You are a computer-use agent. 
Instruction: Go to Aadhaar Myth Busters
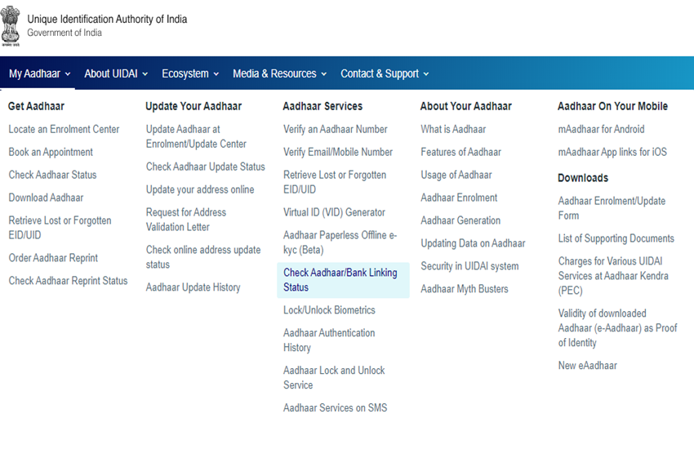464,289
